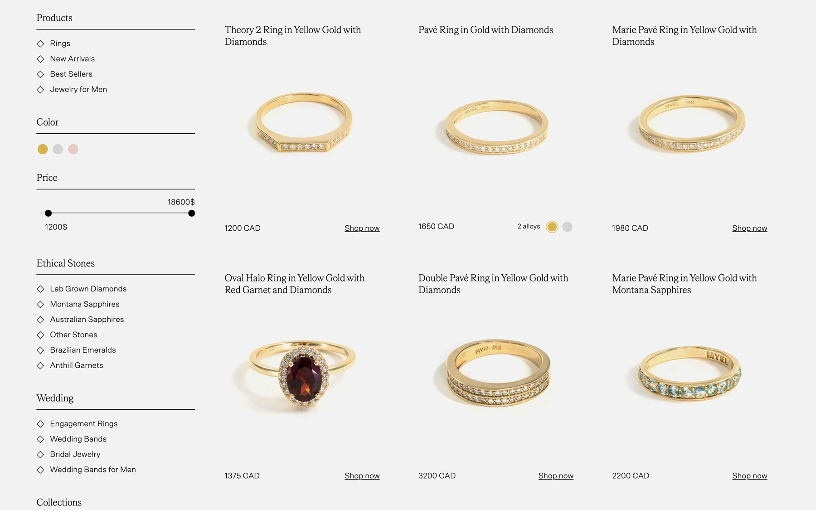The image size is (816, 510).
Task: Click the maximum price slider handle
Action: (x=192, y=213)
